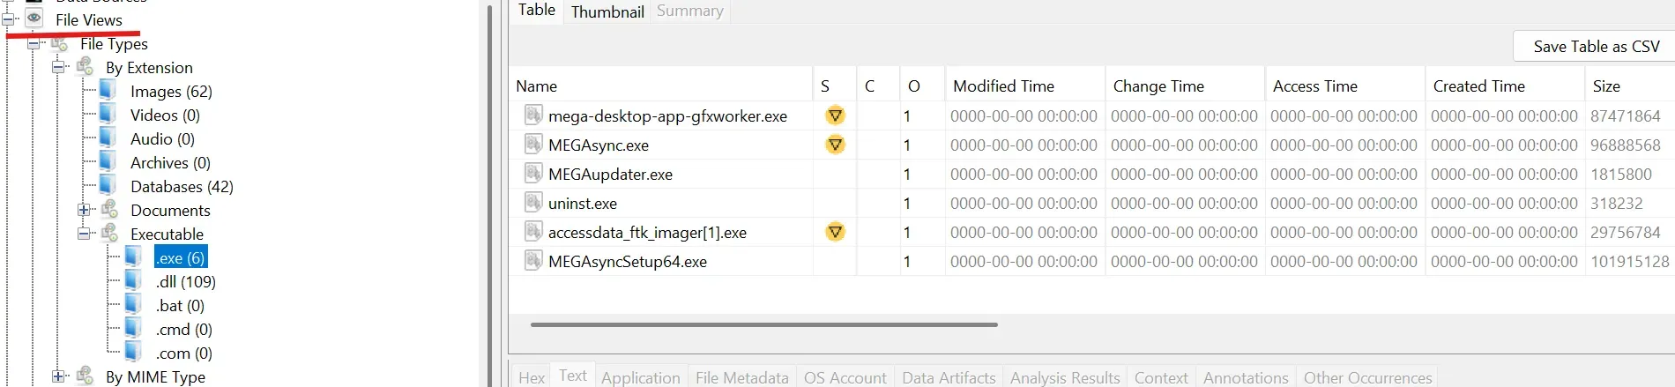Click the Images (62) file icon
Viewport: 1675px width, 387px height.
coord(108,90)
